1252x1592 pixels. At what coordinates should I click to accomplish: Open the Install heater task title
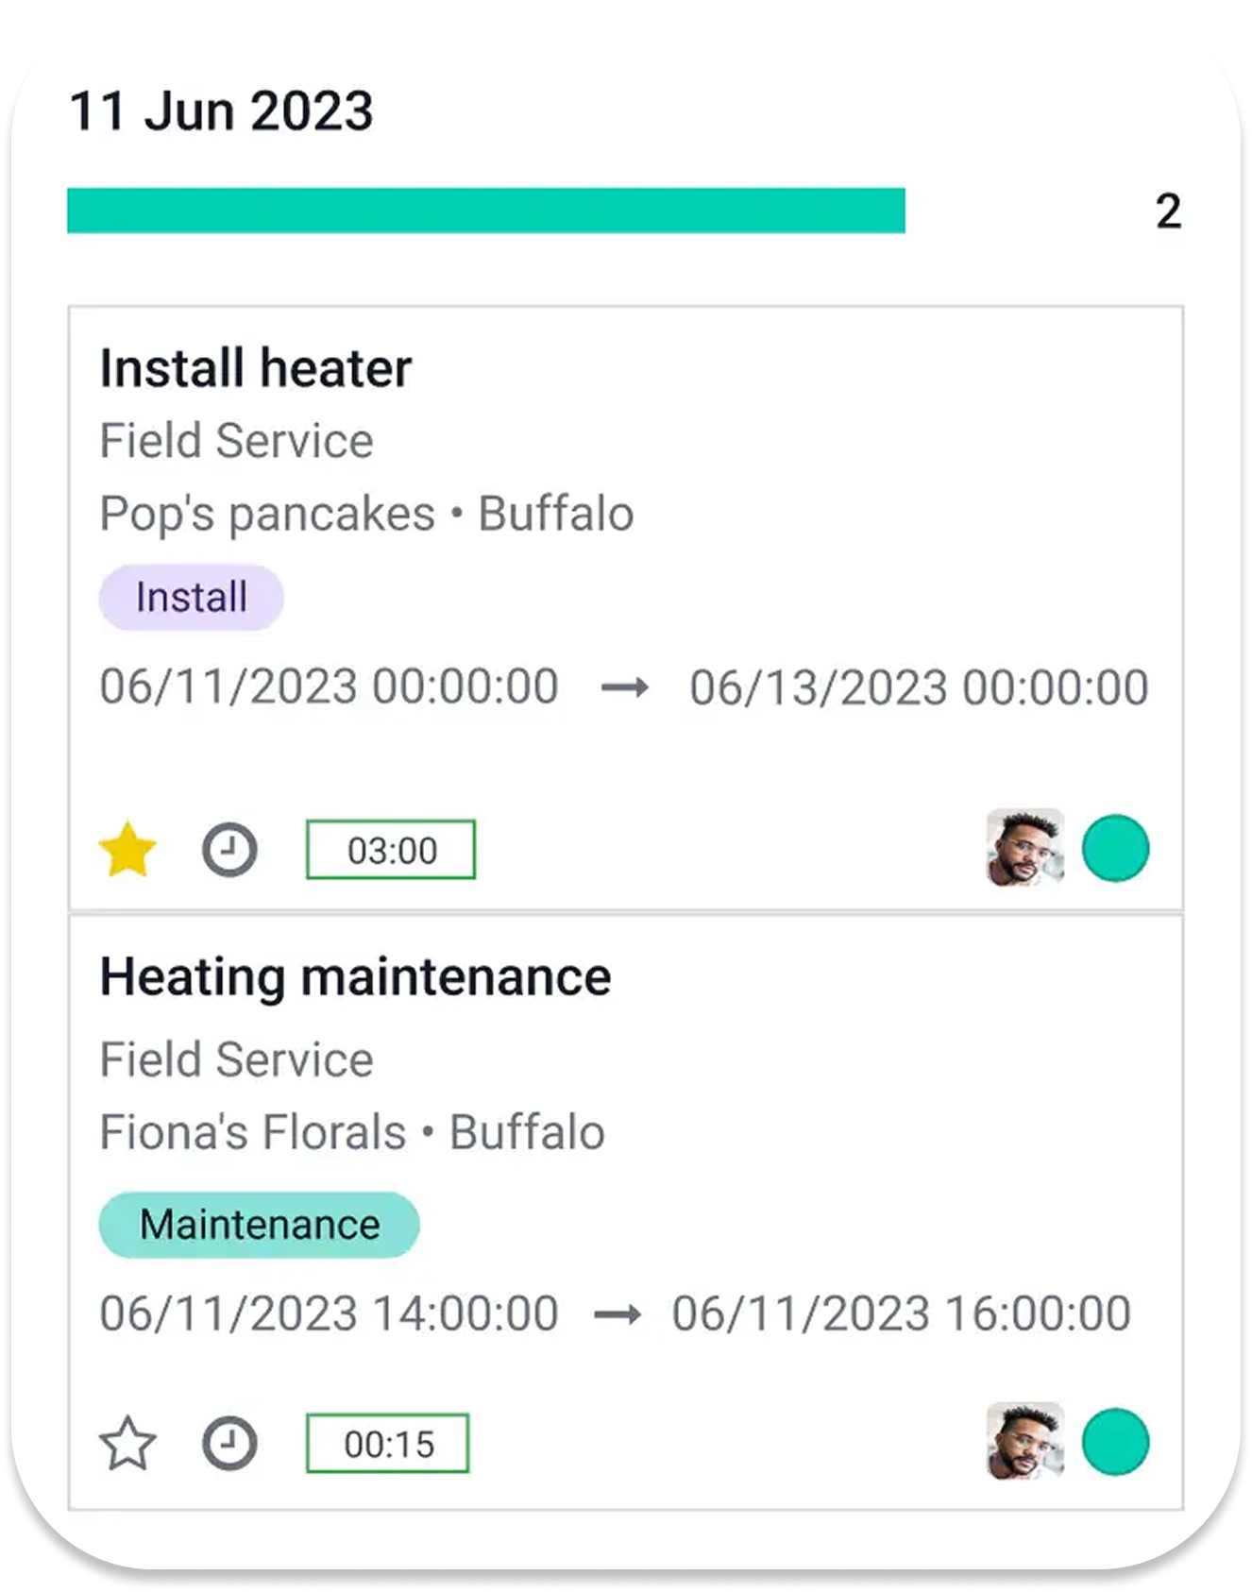256,368
